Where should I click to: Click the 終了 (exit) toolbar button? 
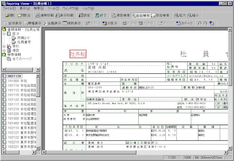point(101,15)
